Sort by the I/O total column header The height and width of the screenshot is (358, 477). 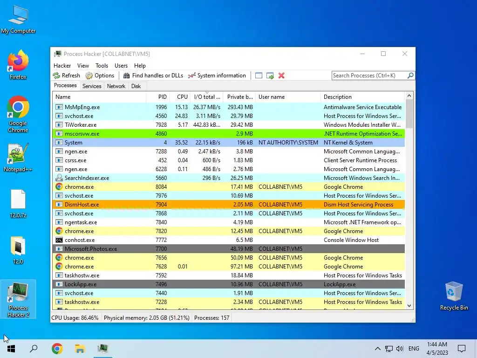[x=206, y=97]
